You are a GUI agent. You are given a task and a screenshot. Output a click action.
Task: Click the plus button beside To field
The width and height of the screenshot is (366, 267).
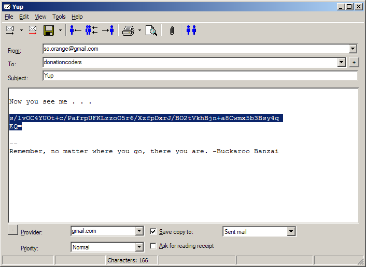tap(354, 63)
